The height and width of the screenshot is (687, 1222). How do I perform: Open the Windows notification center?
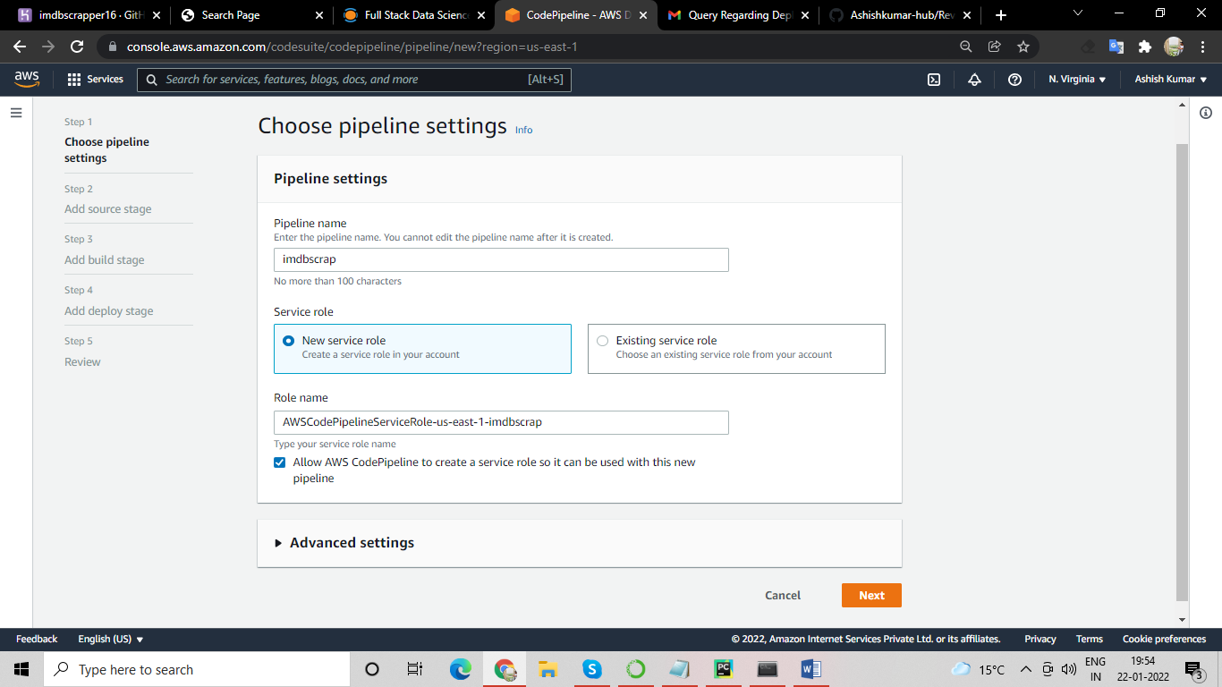coord(1193,669)
